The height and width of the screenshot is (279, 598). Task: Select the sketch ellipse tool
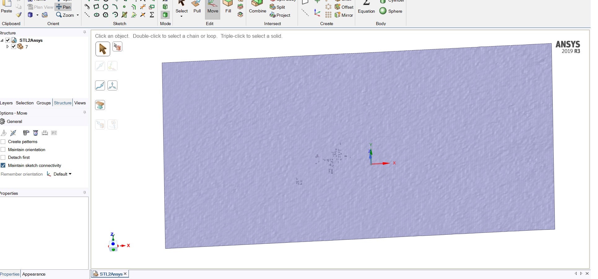(x=97, y=15)
